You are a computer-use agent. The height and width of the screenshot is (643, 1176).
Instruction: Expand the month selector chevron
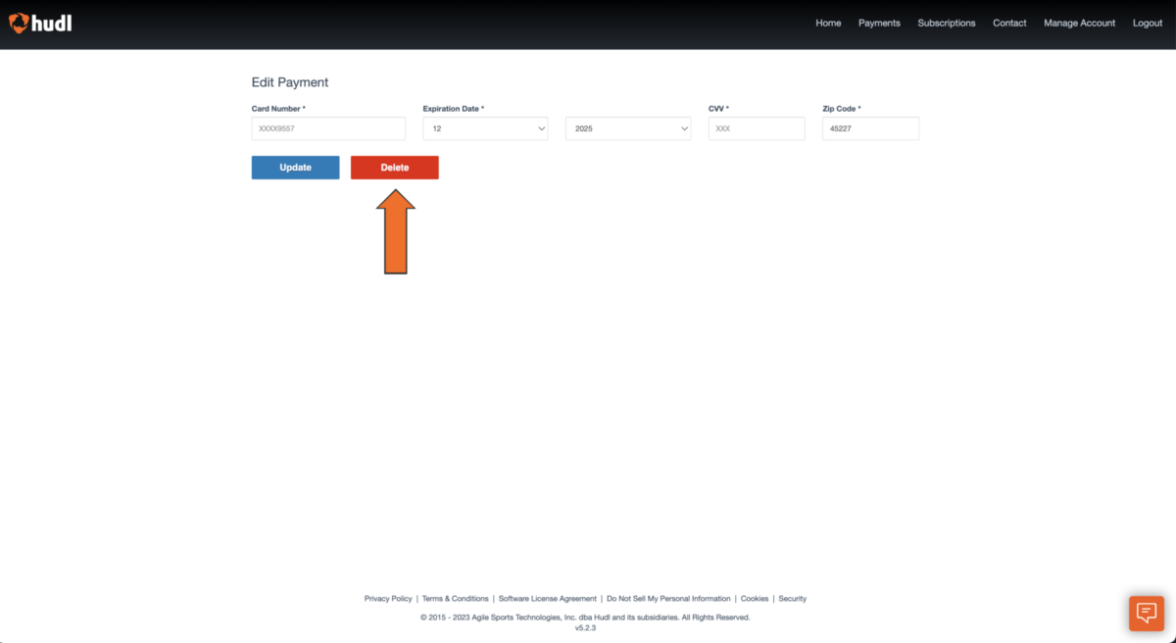click(x=542, y=127)
